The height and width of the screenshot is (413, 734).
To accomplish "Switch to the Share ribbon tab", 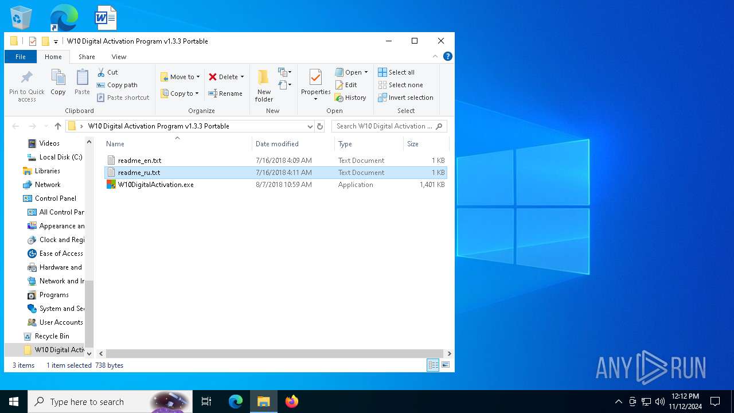I will pos(87,57).
